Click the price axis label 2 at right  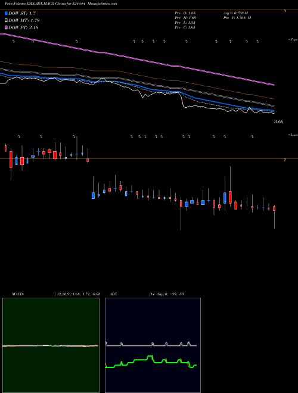(x=284, y=160)
